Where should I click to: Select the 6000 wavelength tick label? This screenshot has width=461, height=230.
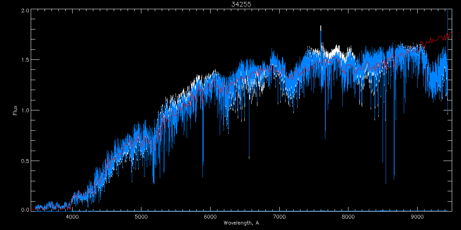[210, 217]
